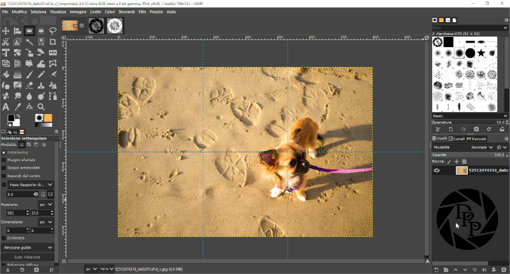
Task: Click the Posizione X input field
Action: [x=13, y=213]
